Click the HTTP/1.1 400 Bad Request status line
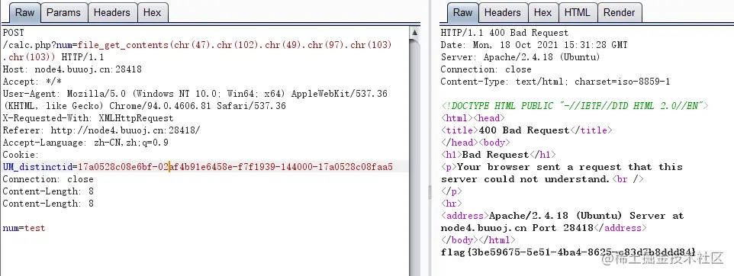This screenshot has height=276, width=734. [x=504, y=33]
